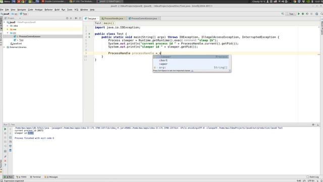Open the Event Log
This screenshot has height=182, width=323.
312,177
